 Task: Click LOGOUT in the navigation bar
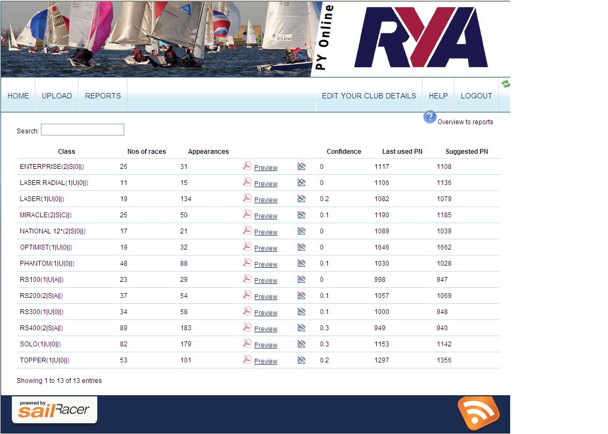pyautogui.click(x=476, y=96)
